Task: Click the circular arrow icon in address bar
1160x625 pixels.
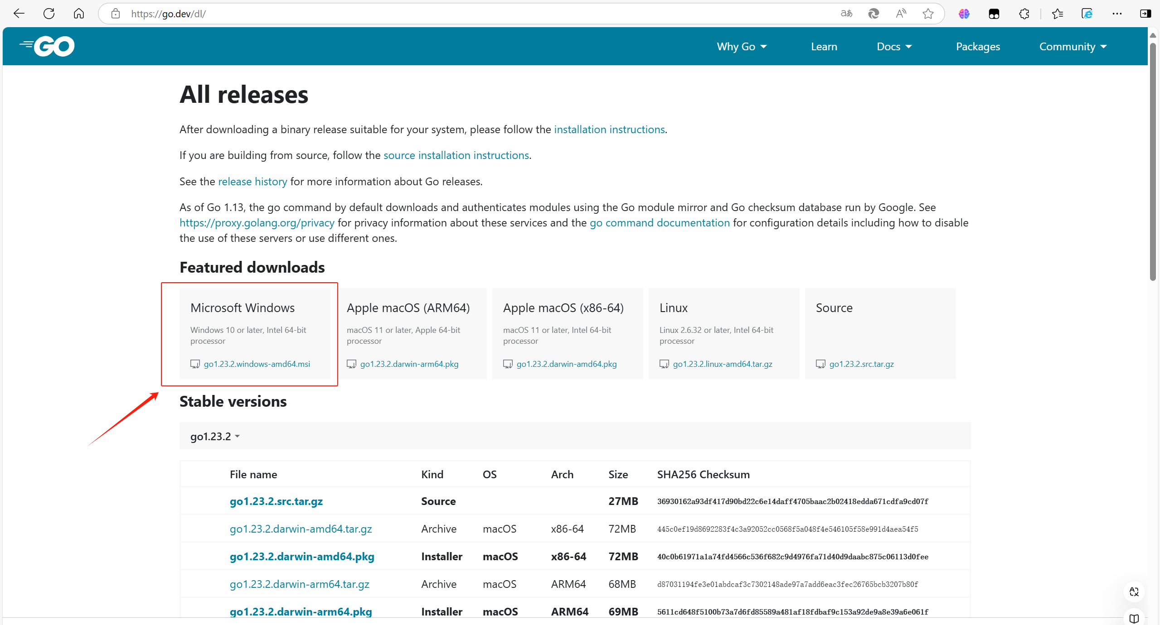Action: click(x=874, y=14)
